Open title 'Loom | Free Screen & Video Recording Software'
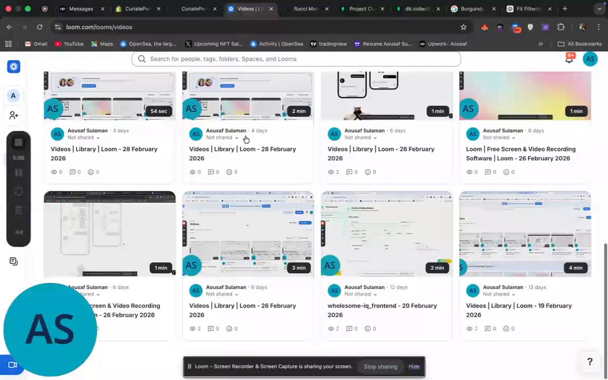The width and height of the screenshot is (608, 380). pyautogui.click(x=521, y=154)
